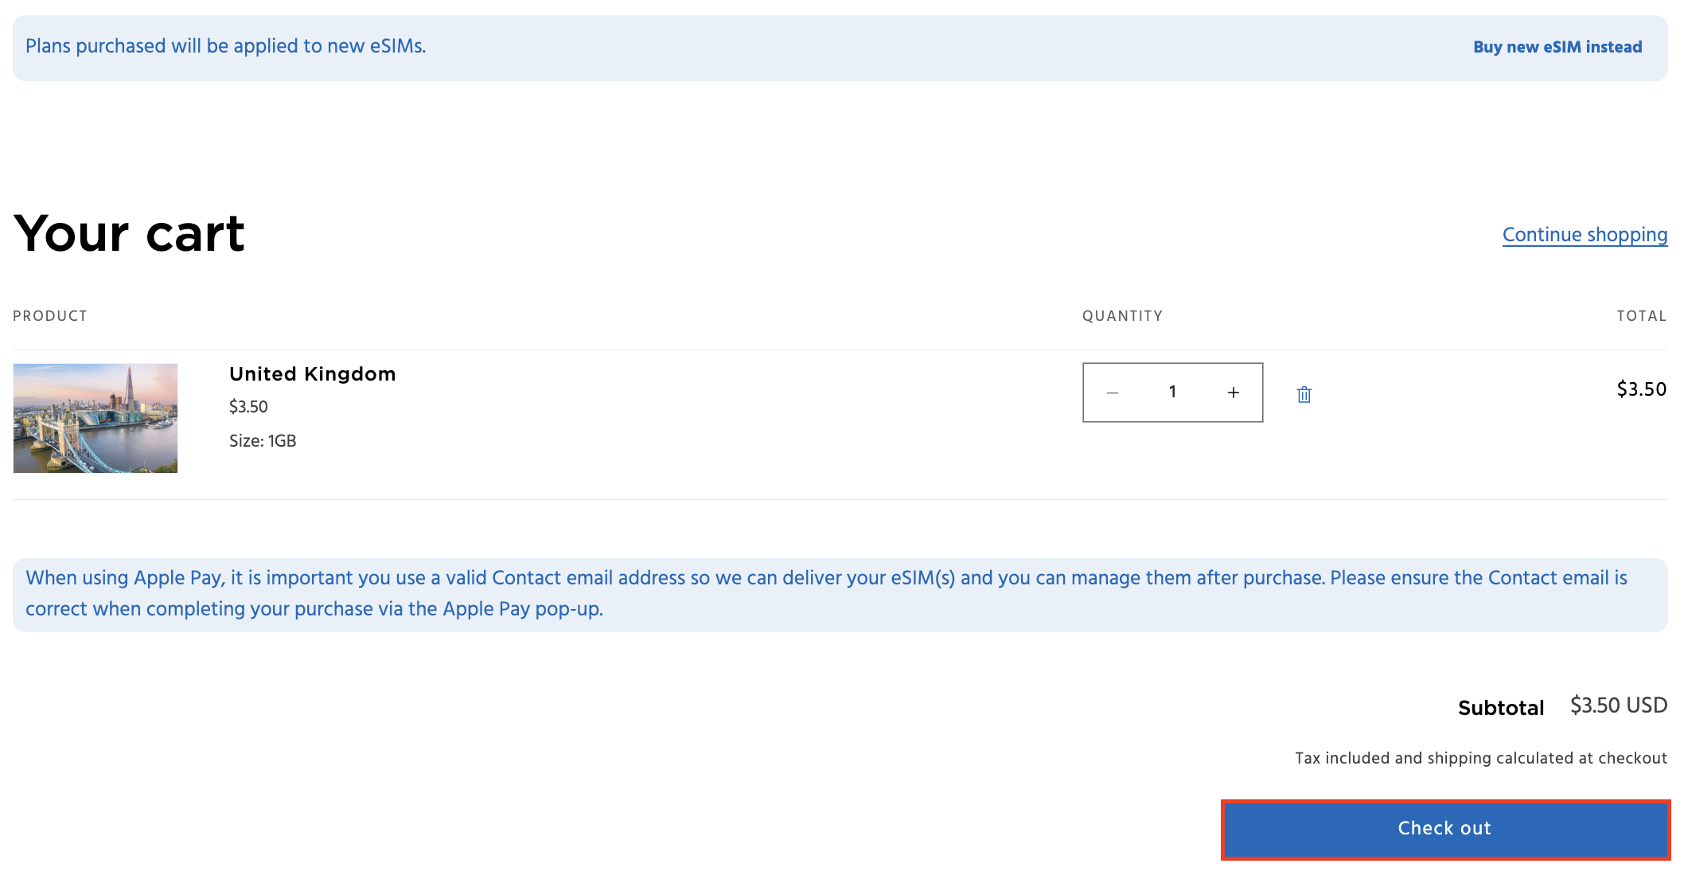Click the PRODUCT column header

click(x=50, y=315)
